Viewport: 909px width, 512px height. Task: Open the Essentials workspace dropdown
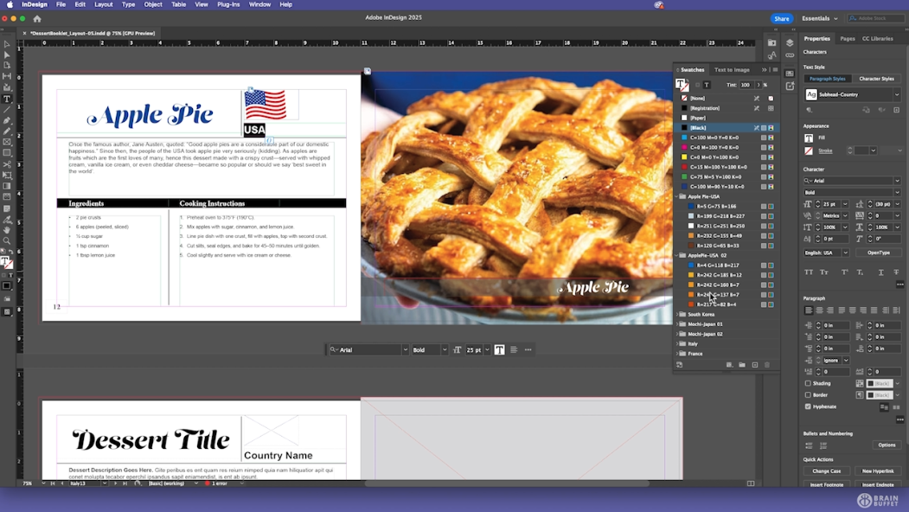pyautogui.click(x=820, y=18)
